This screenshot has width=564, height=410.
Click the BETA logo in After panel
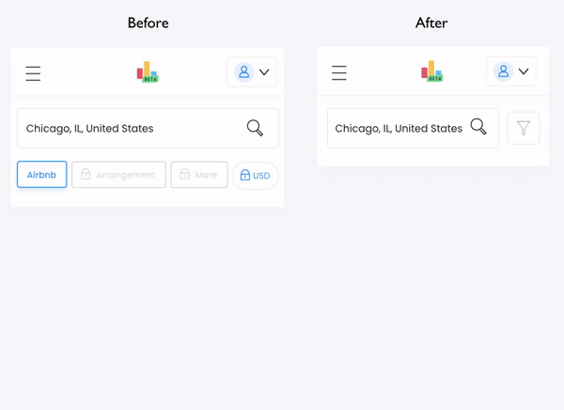432,71
